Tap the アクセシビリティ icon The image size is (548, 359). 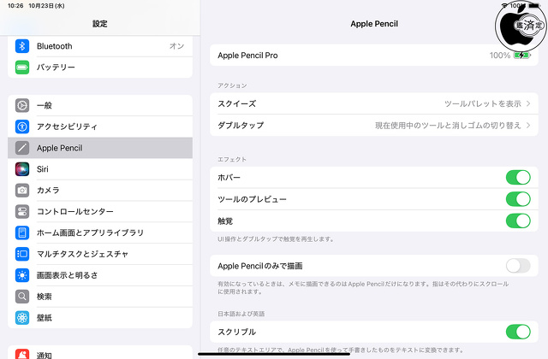[x=22, y=127]
